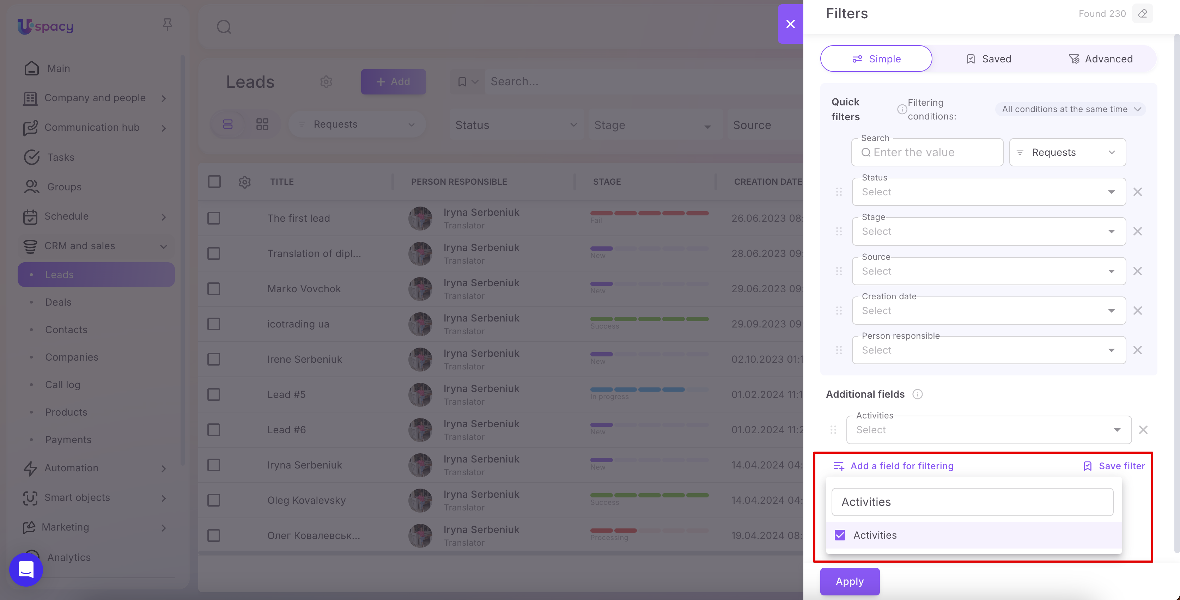Image resolution: width=1180 pixels, height=600 pixels.
Task: Change All conditions at the same time dropdown
Action: (x=1071, y=109)
